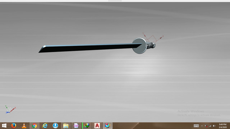Open the blue download arrow app
This screenshot has width=230, height=129.
55,126
